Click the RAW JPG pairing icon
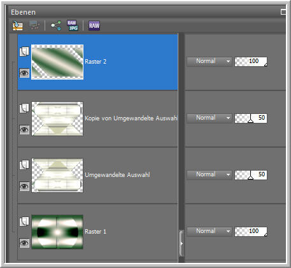This screenshot has height=268, width=291. coord(73,25)
